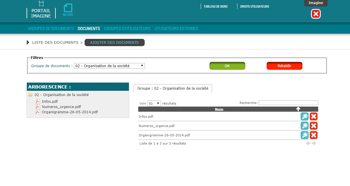Click the Imagine user label
The width and height of the screenshot is (350, 186).
(316, 3)
